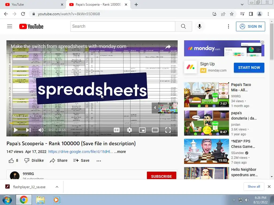The height and width of the screenshot is (205, 274).
Task: Share this page icon in address bar
Action: tap(223, 14)
